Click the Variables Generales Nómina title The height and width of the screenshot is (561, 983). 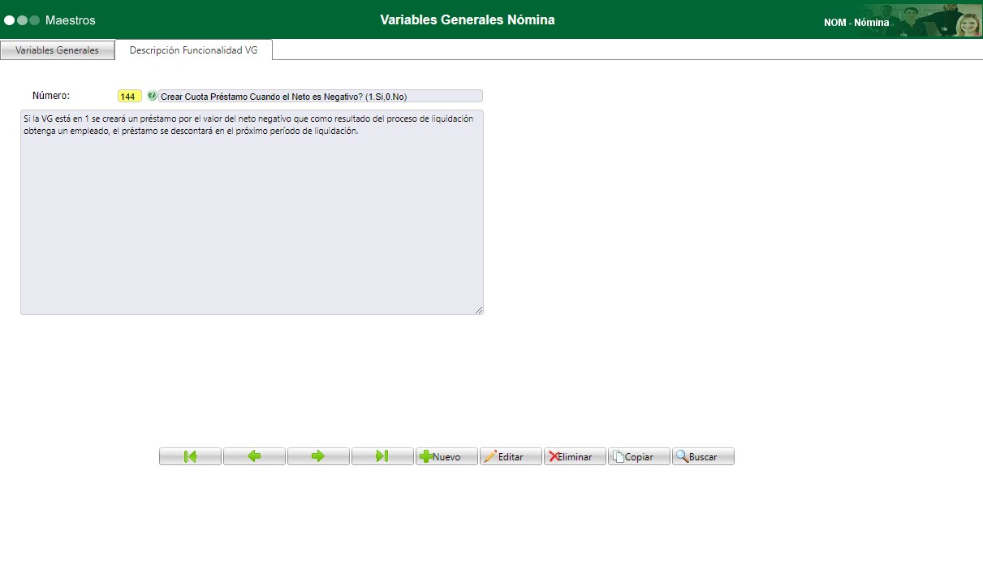pyautogui.click(x=468, y=19)
